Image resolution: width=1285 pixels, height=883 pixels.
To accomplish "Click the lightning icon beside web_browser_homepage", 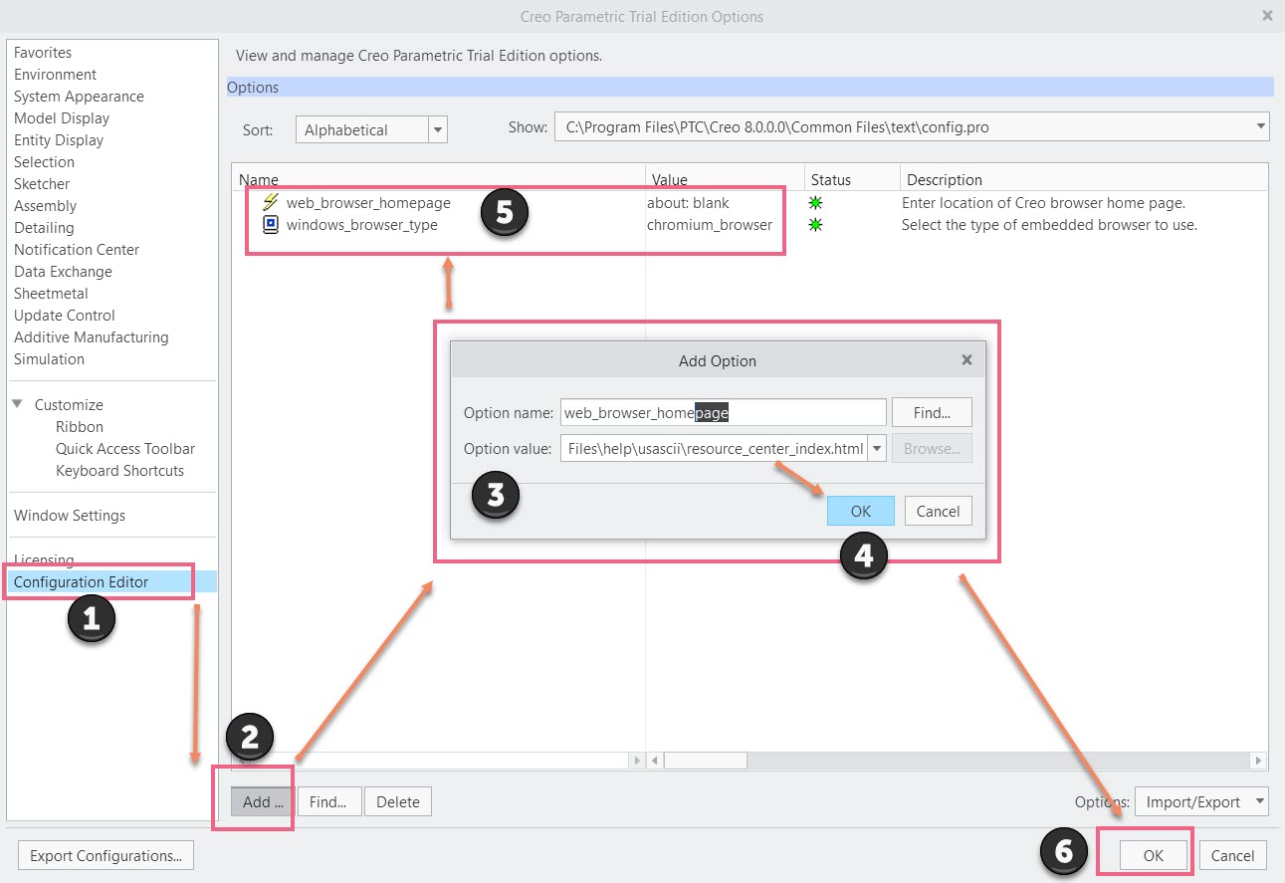I will point(269,202).
